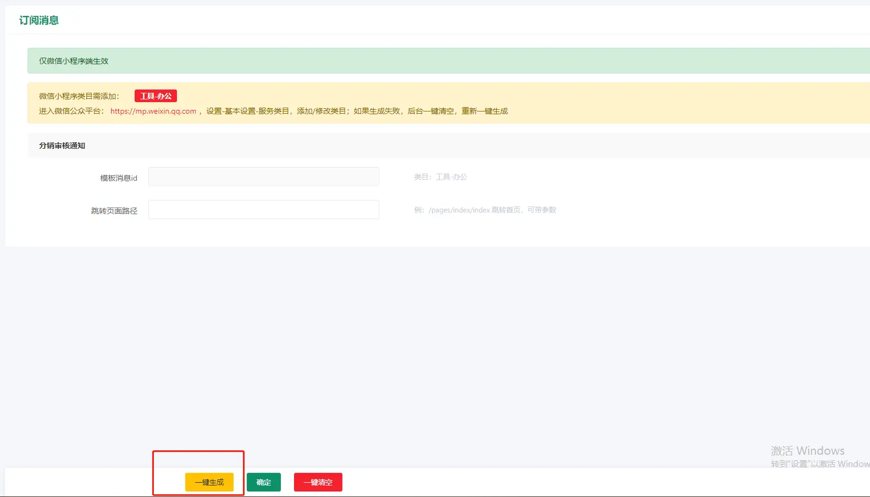This screenshot has height=497, width=870.
Task: Click the 模板消息id field label
Action: coord(118,178)
